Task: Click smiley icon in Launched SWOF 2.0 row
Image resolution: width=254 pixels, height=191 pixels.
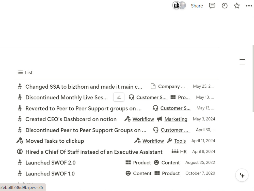Action: pyautogui.click(x=156, y=162)
